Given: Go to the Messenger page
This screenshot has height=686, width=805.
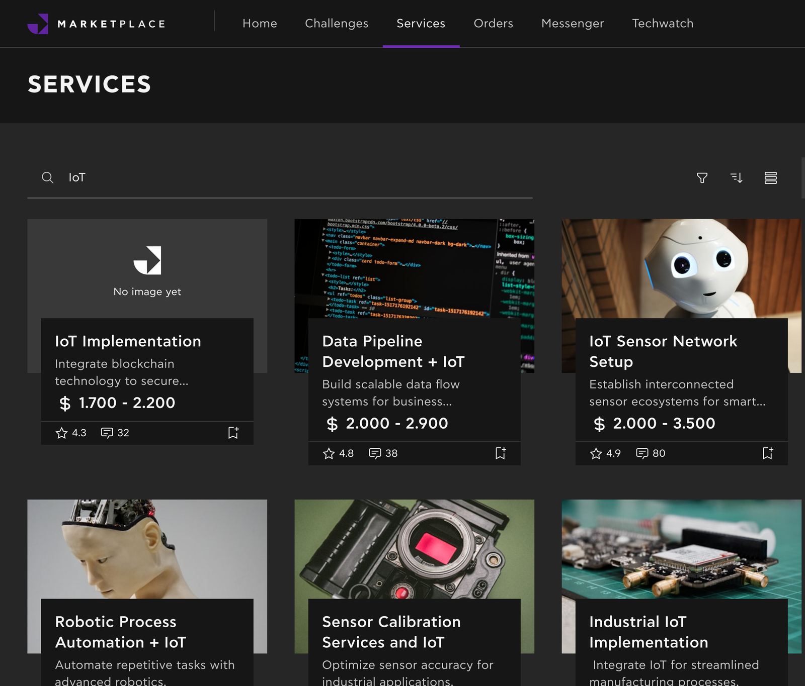Looking at the screenshot, I should click(572, 23).
